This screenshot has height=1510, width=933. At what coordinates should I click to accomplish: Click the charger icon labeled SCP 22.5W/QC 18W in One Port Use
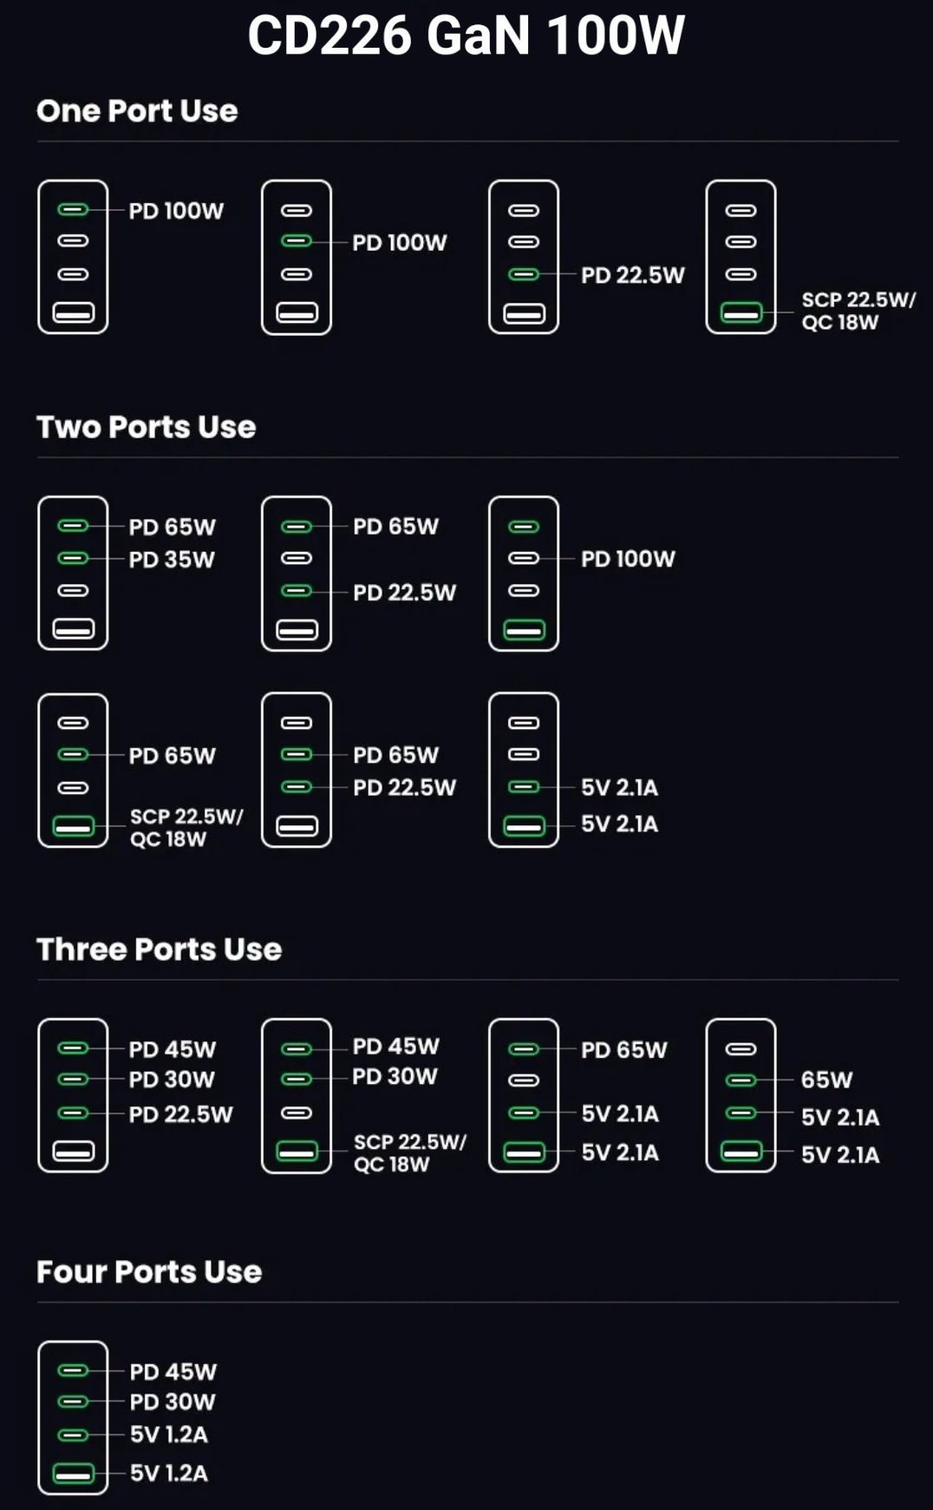click(741, 257)
